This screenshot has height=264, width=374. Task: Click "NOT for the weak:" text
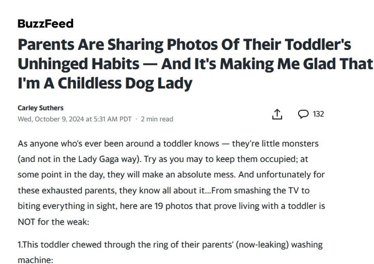54,222
